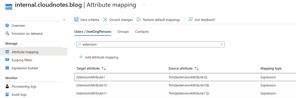Click Expression in the ExtensionAttribute11 row
The height and width of the screenshot is (98, 296).
point(268,93)
